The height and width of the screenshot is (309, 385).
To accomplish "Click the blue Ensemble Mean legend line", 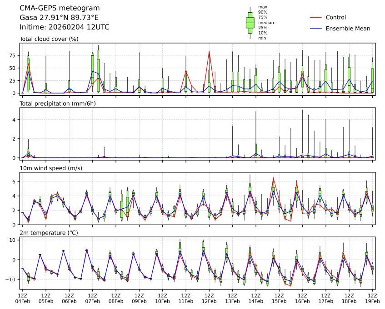I will coord(315,29).
